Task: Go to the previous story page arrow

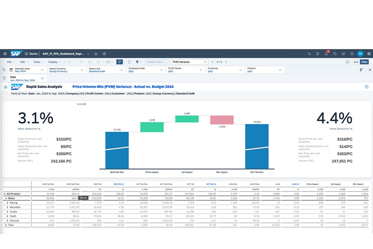Action: click(212, 62)
